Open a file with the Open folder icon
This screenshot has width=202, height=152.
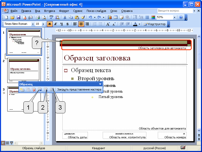(12, 17)
